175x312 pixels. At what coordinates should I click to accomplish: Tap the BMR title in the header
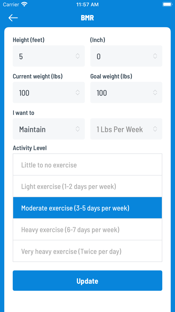click(87, 18)
